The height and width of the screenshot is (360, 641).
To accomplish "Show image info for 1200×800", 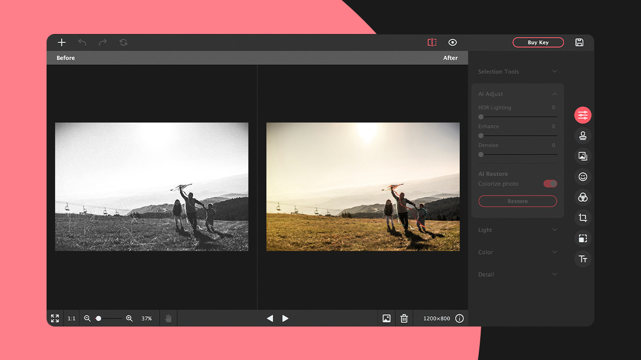I will 459,318.
